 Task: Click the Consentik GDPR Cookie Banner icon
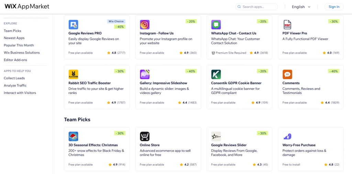coord(216,74)
